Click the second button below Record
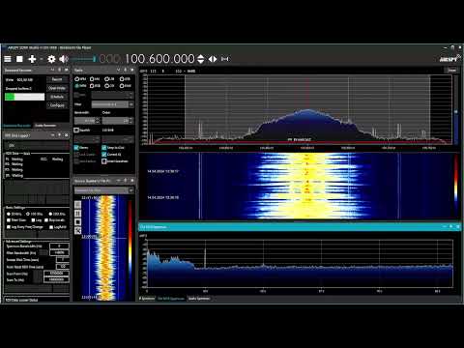Image resolution: width=464 pixels, height=348 pixels. coord(57,88)
